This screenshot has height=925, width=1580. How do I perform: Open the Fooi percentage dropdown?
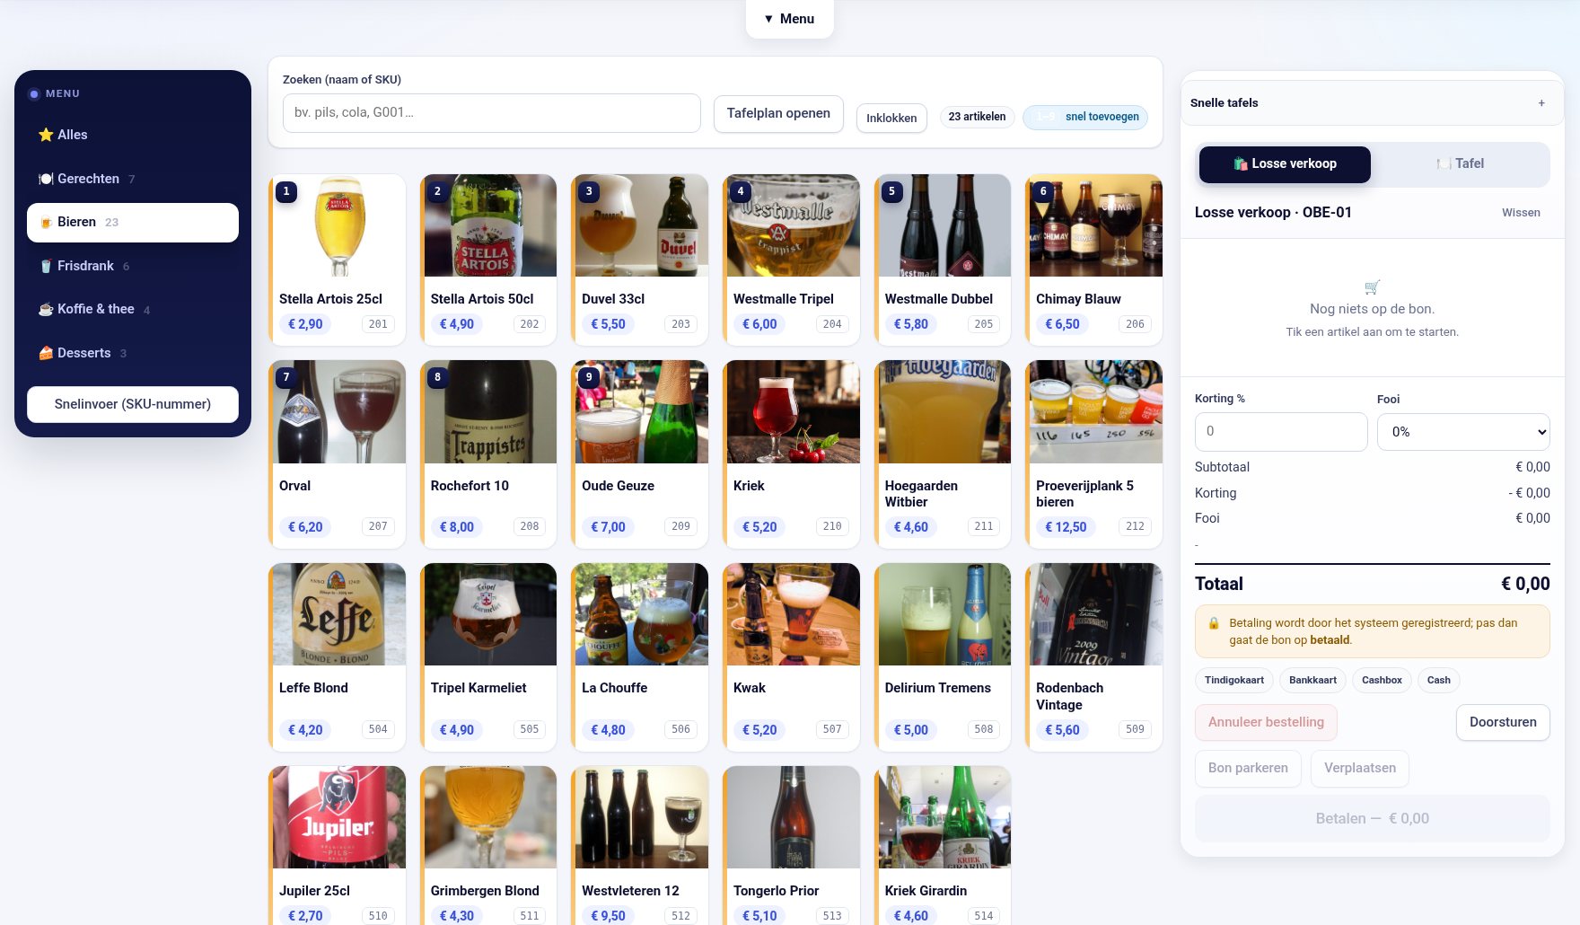coord(1463,432)
